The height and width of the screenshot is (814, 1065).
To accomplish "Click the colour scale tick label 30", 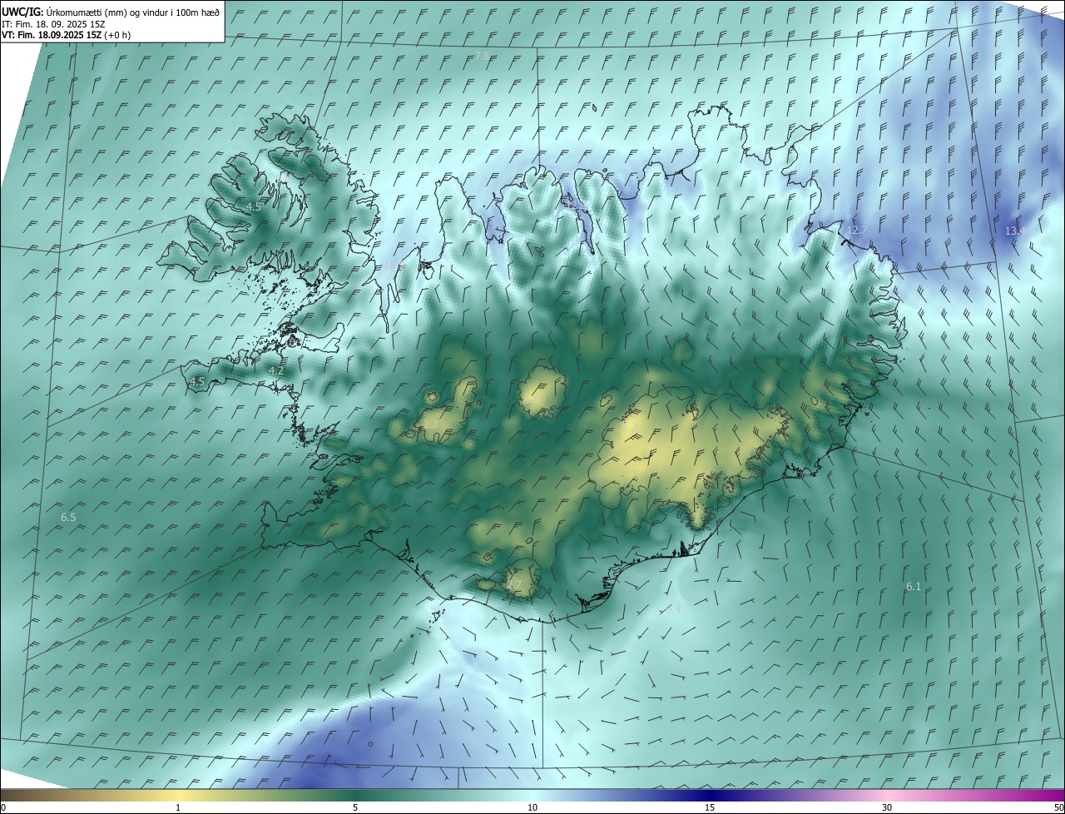I will [887, 807].
